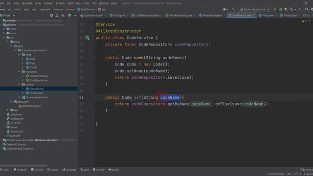Open the Spring tool window

coord(113,170)
